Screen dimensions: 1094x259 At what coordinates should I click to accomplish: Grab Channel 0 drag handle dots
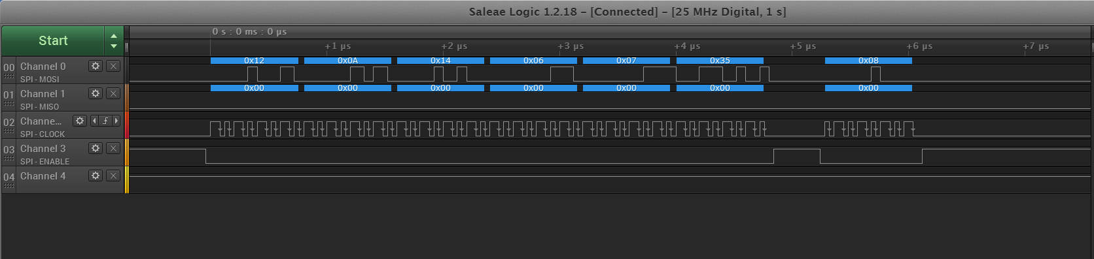click(x=9, y=77)
